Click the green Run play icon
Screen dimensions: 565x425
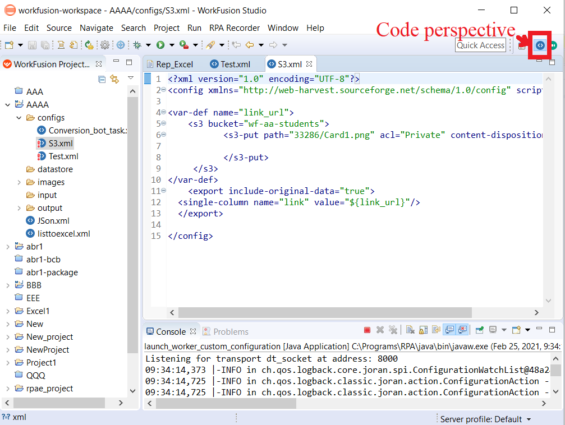(x=160, y=45)
